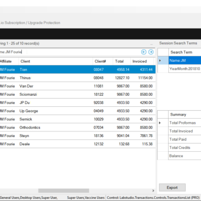
Task: Click the total value 9041.04
Action: point(123,136)
